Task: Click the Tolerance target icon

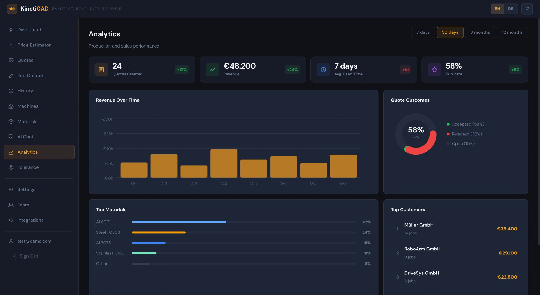Action: 11,167
